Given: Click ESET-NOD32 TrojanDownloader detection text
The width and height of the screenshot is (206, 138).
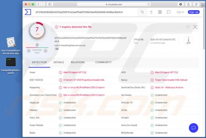Looking at the screenshot, I should point(84,80).
